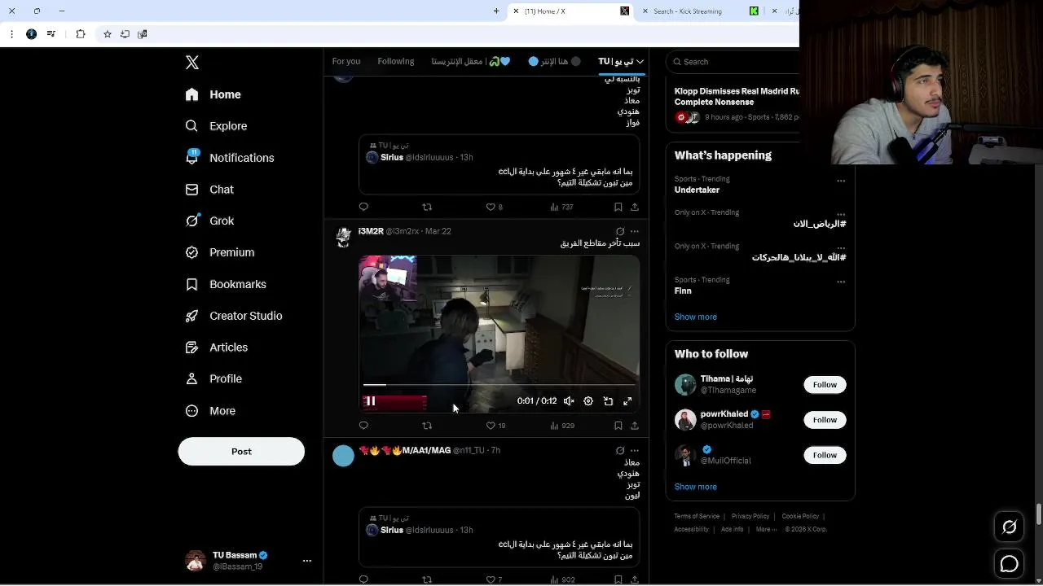Click the video picture-in-picture icon
The height and width of the screenshot is (586, 1043).
[x=608, y=401]
